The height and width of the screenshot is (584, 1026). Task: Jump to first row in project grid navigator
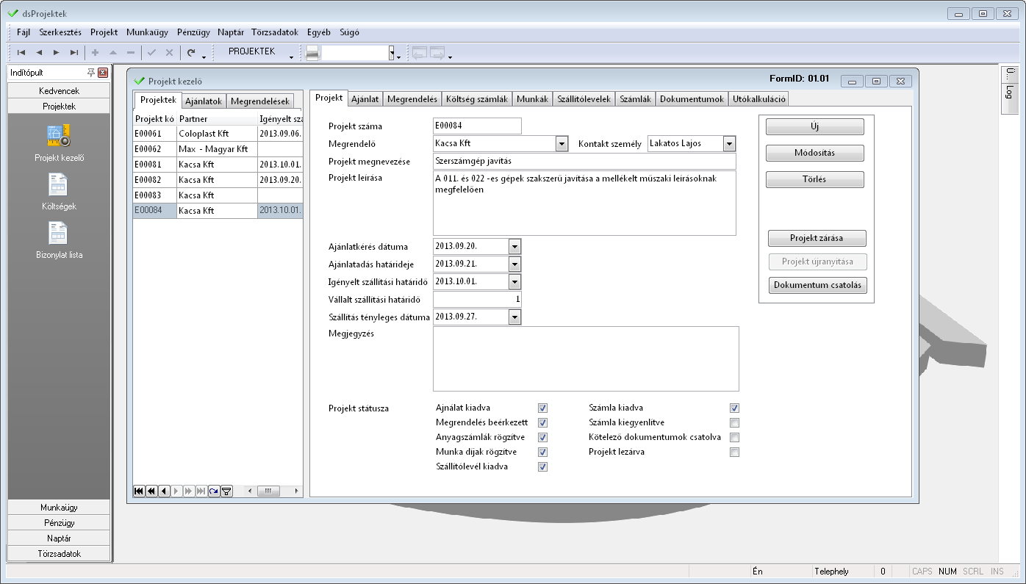pyautogui.click(x=139, y=491)
